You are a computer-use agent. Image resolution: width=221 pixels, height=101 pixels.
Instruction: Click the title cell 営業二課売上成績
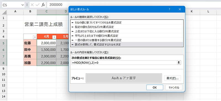point(44,24)
